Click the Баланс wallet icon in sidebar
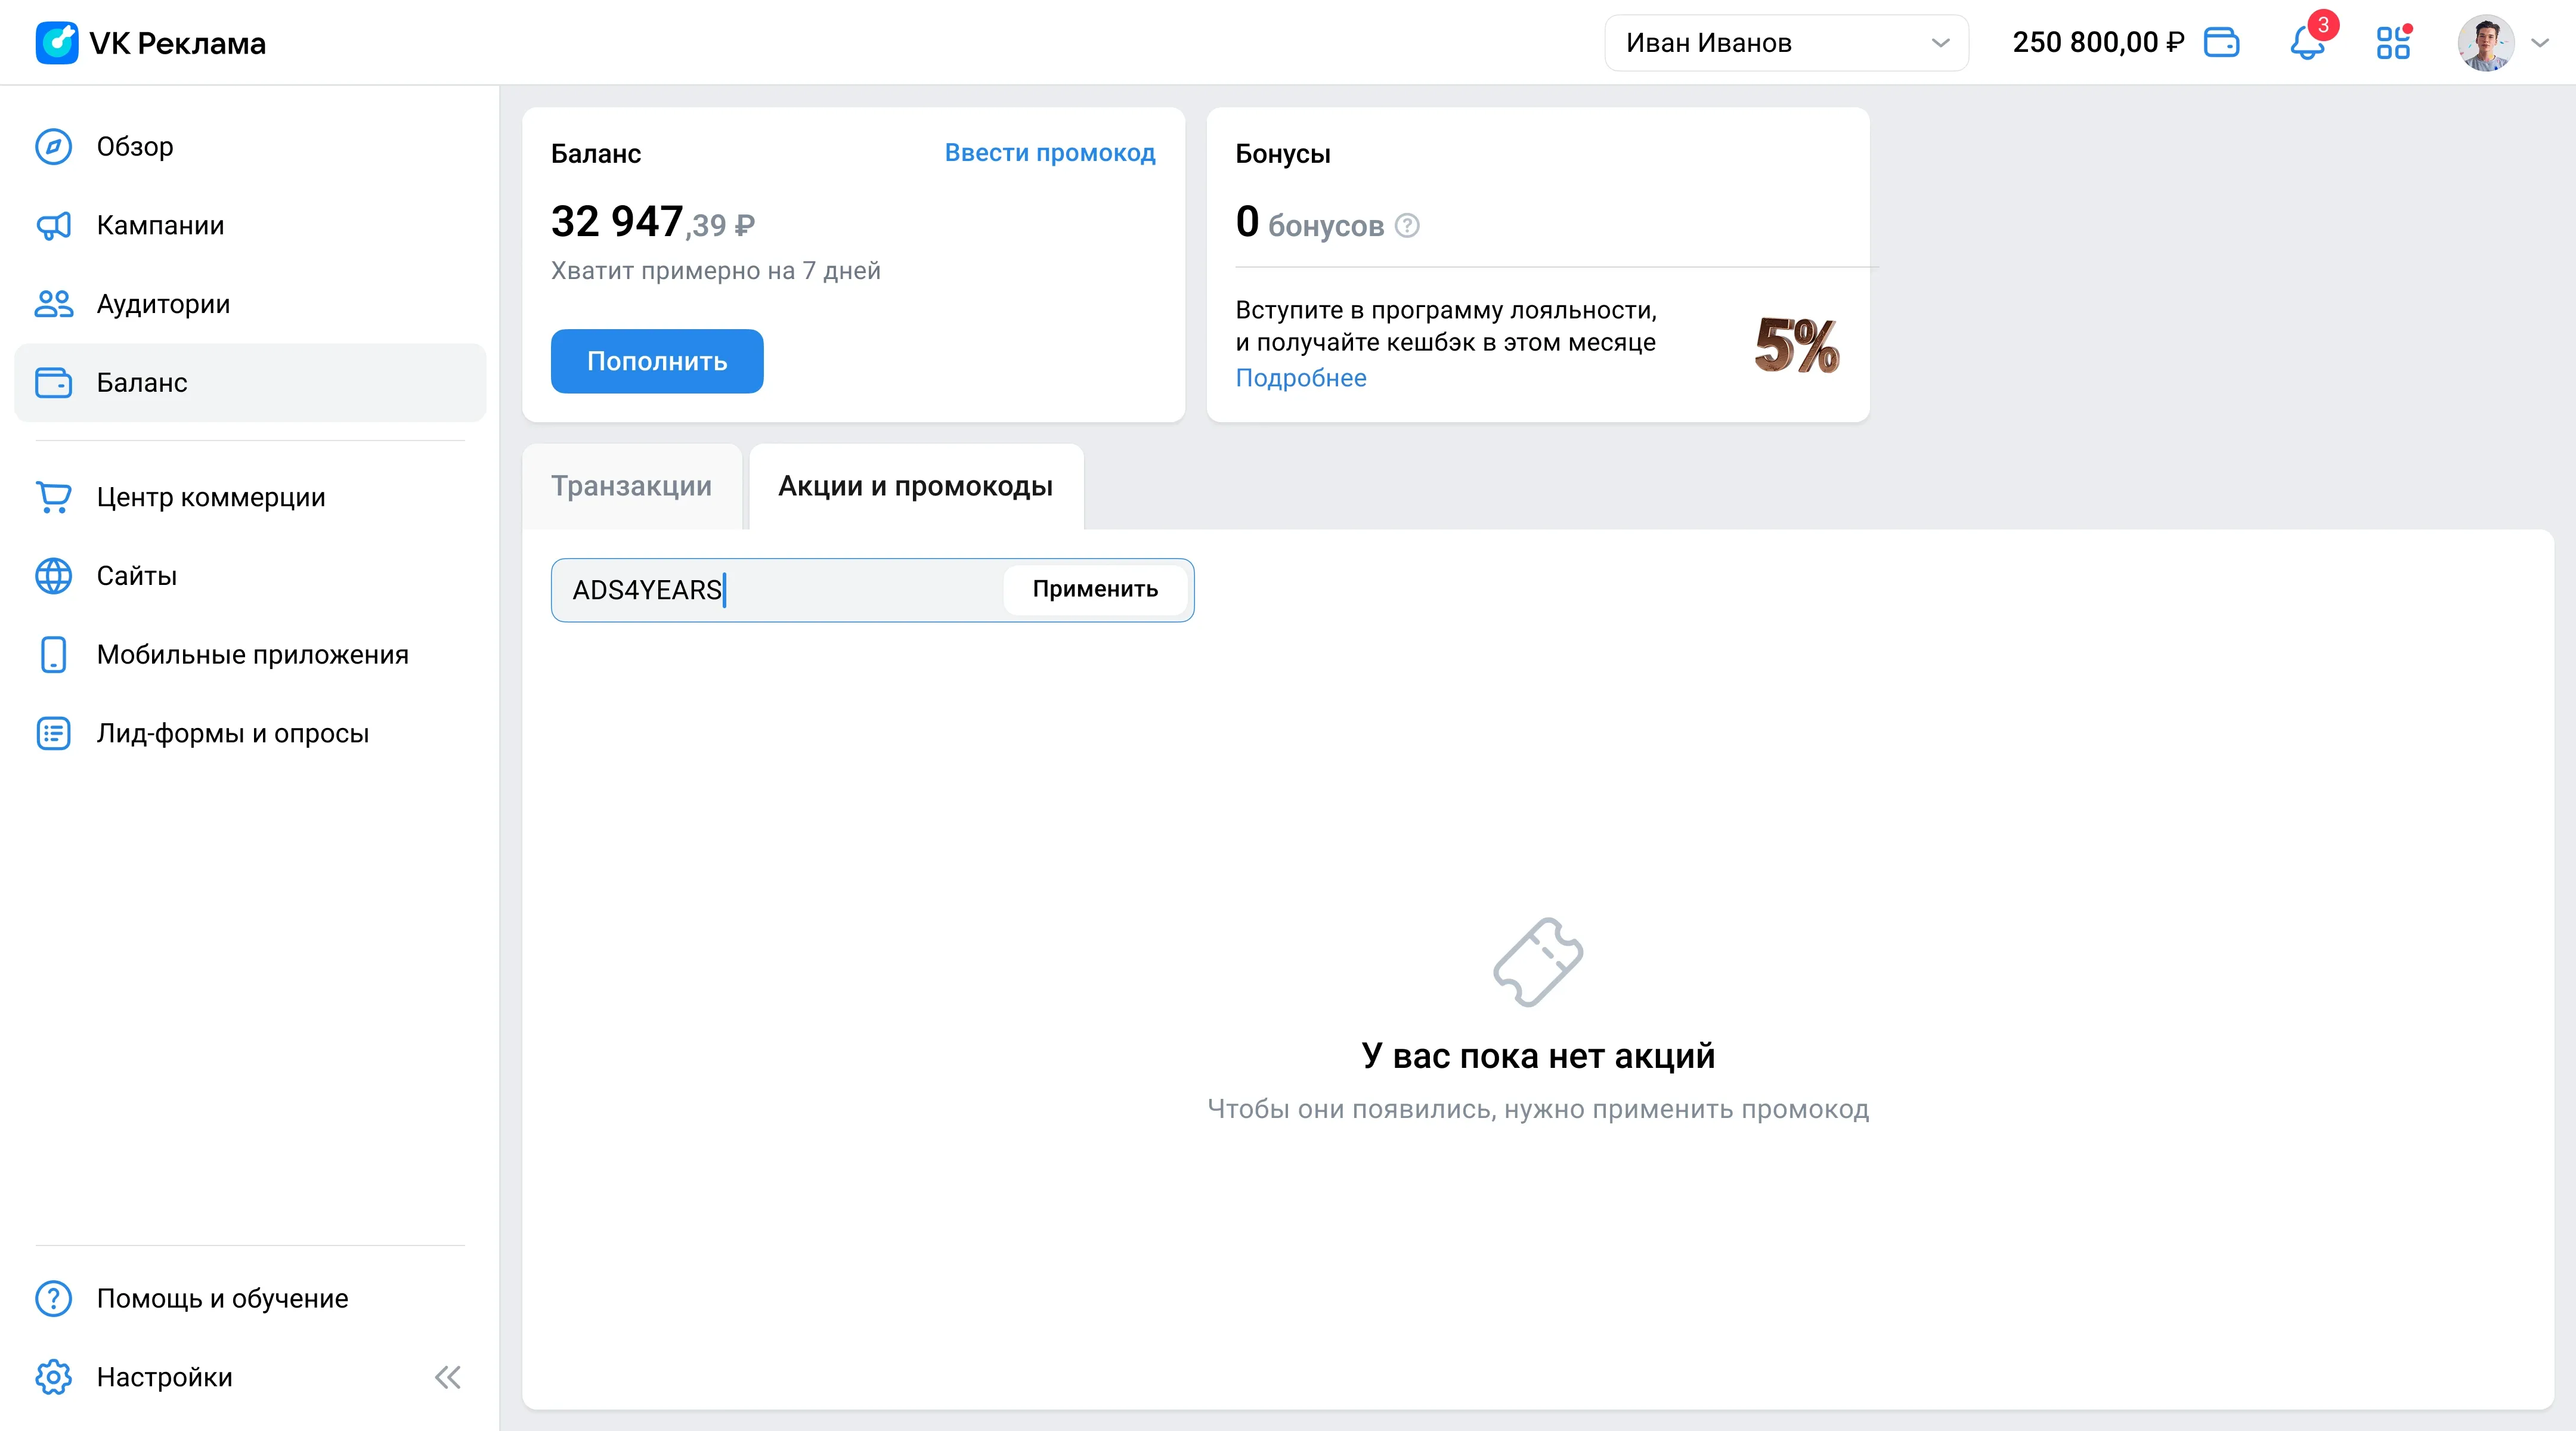The height and width of the screenshot is (1431, 2576). pos(54,383)
